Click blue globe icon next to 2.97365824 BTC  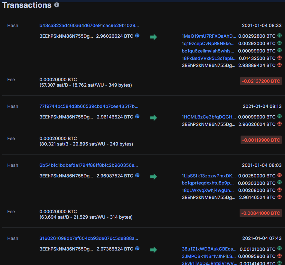[x=137, y=248]
